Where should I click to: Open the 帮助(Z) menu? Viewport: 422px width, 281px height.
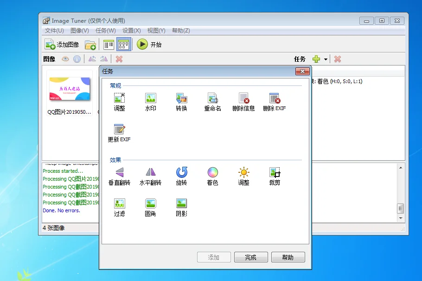[x=181, y=31]
